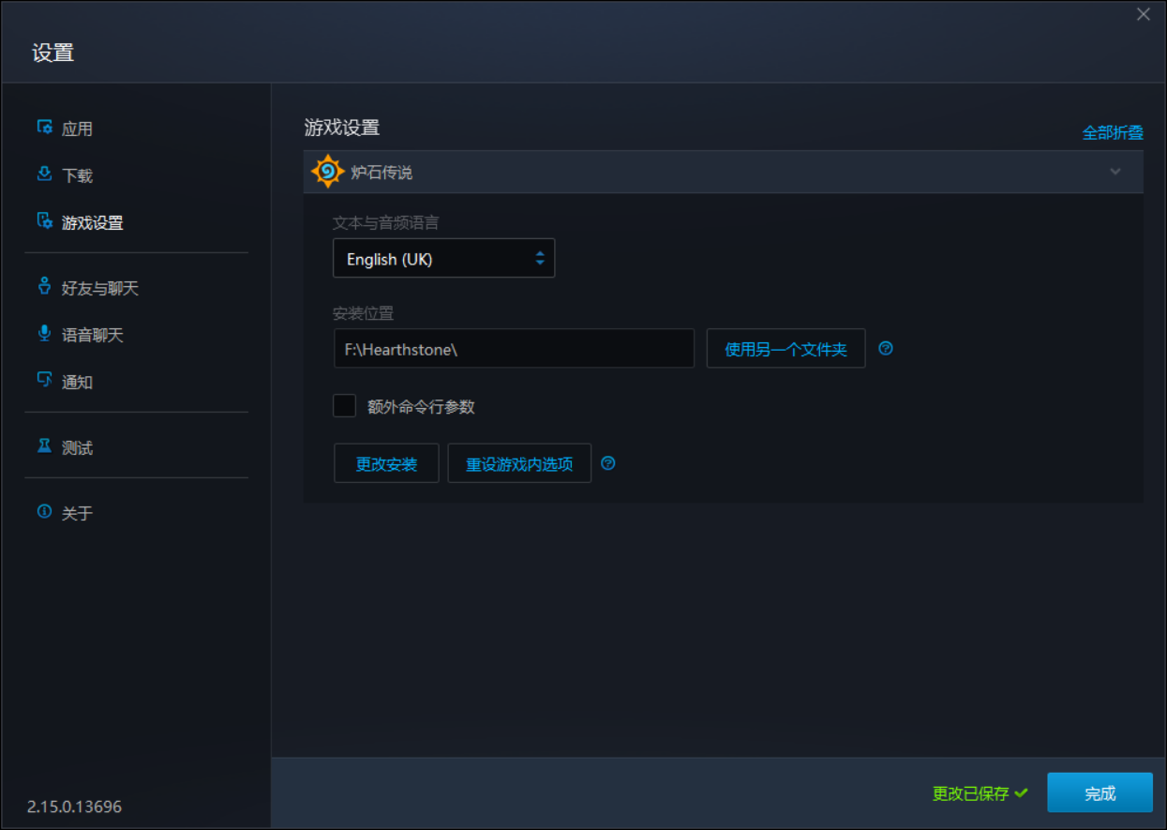Click the 炉石传说 Hearthstone game icon

[327, 172]
